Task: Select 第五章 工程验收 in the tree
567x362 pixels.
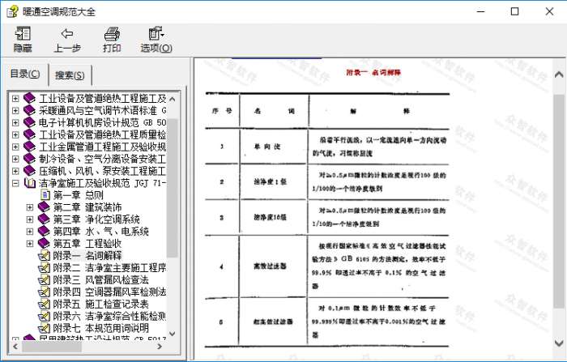Action: click(87, 244)
